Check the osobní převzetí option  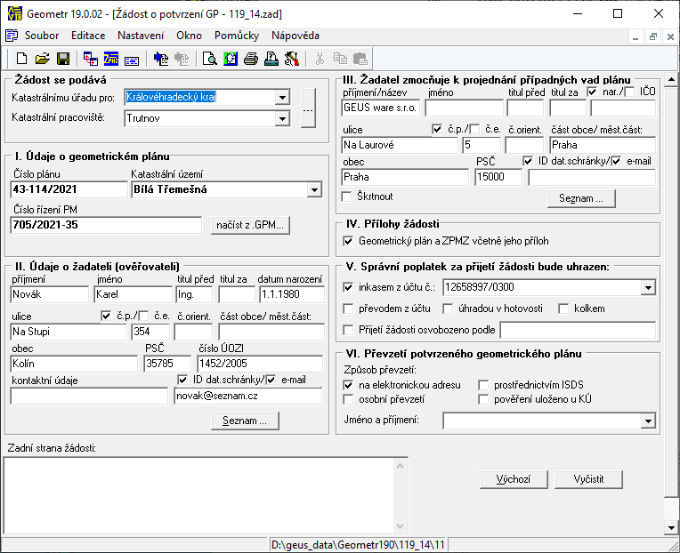[x=349, y=399]
